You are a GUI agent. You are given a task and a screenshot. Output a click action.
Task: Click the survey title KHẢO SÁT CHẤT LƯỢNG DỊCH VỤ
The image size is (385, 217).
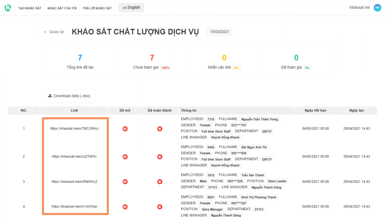[135, 32]
